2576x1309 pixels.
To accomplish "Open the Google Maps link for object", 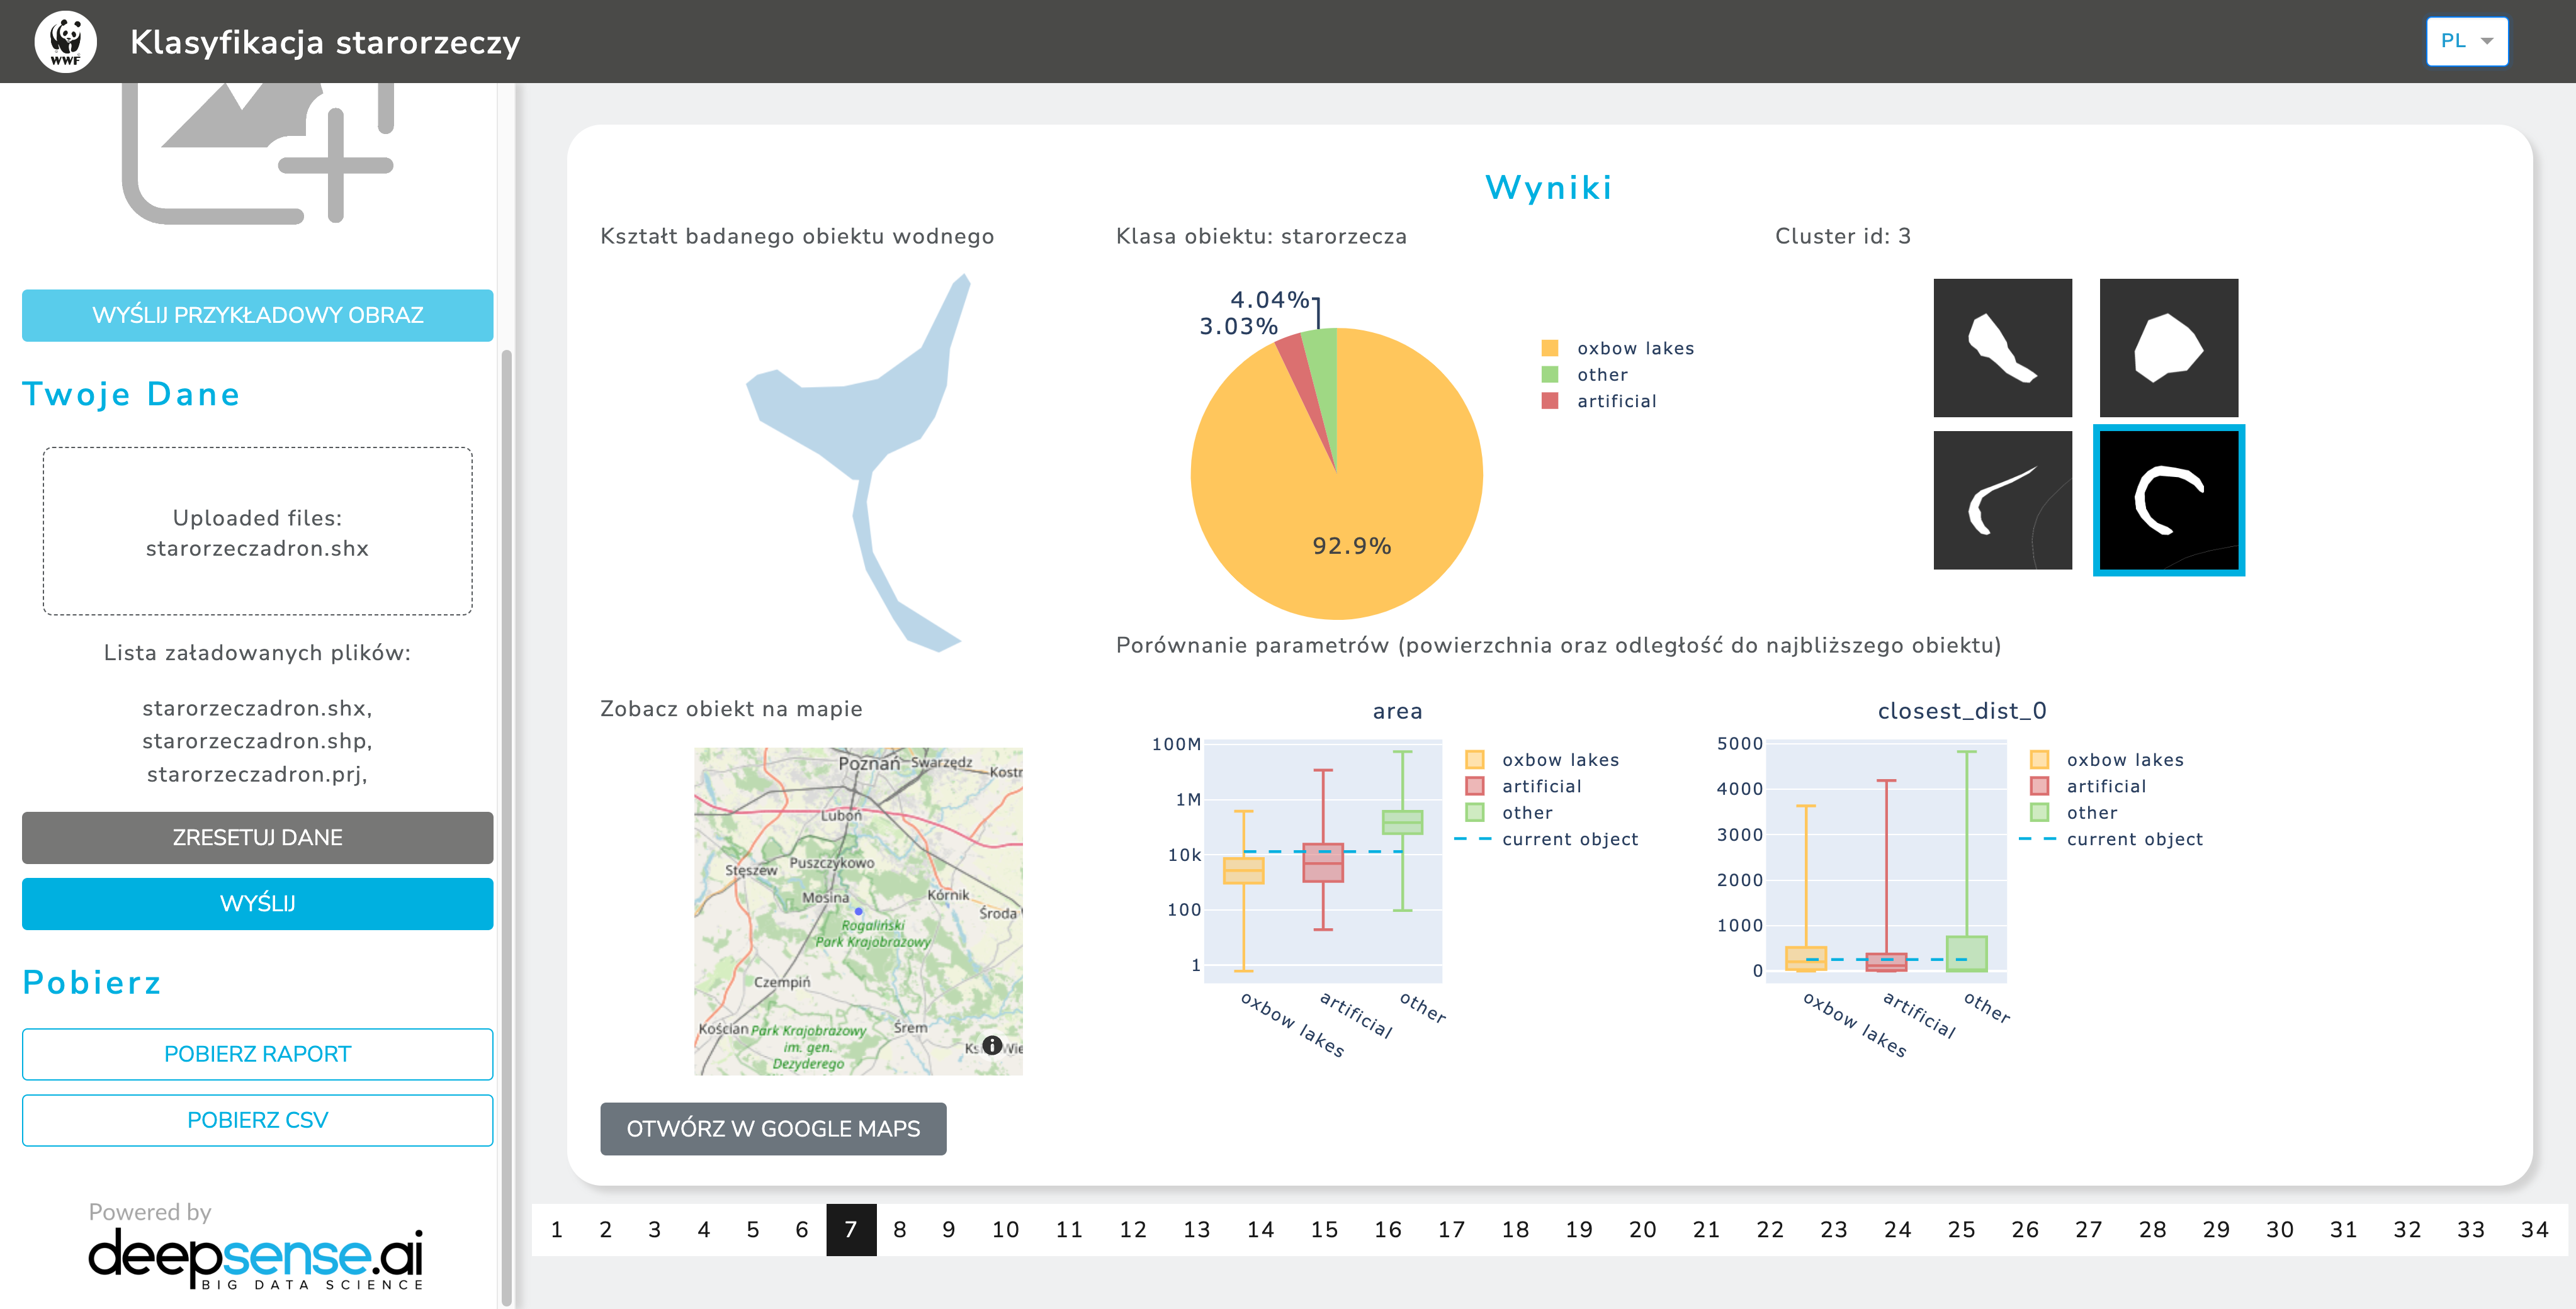I will pos(773,1127).
